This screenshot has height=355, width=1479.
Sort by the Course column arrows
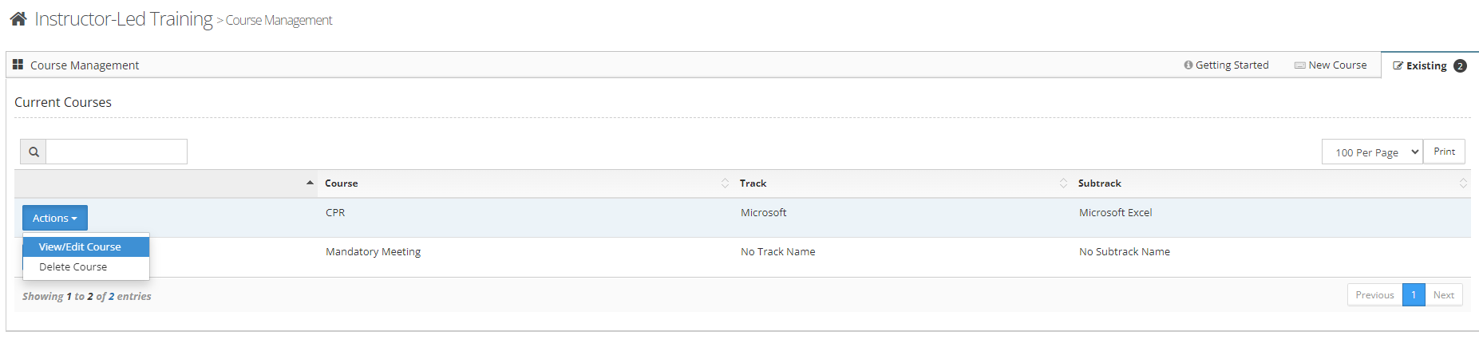pyautogui.click(x=725, y=183)
